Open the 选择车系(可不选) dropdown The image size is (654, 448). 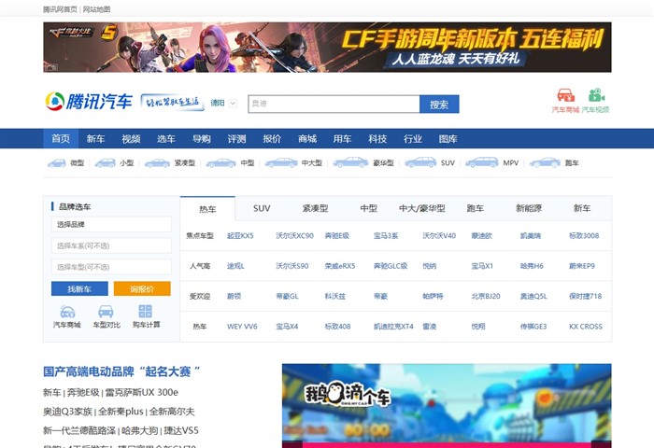(111, 245)
